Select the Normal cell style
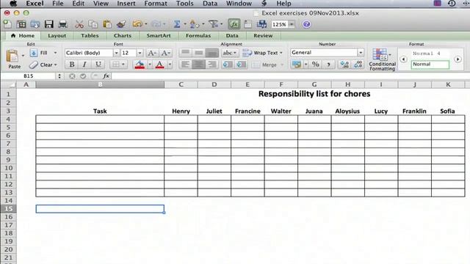This screenshot has width=470, height=264. pyautogui.click(x=430, y=65)
